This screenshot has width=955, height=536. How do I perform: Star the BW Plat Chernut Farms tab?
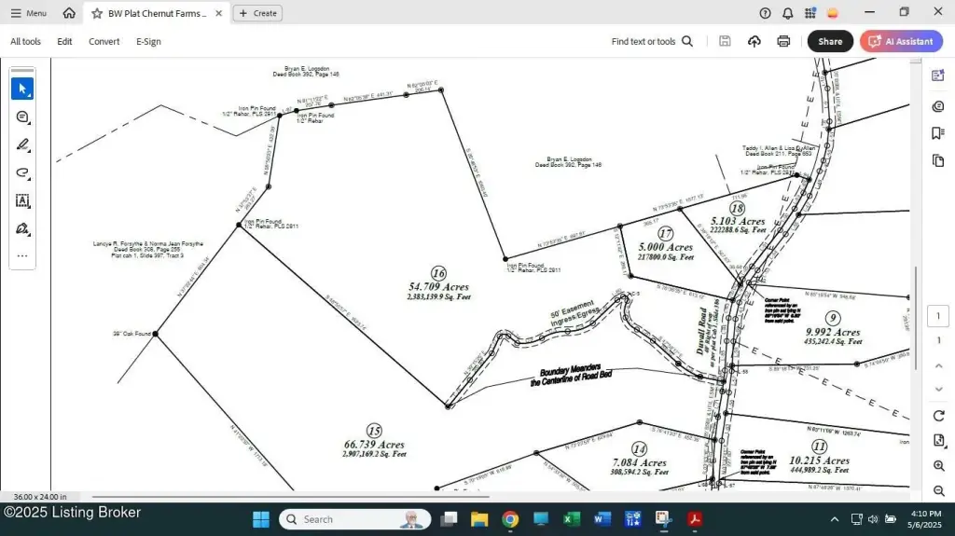97,14
